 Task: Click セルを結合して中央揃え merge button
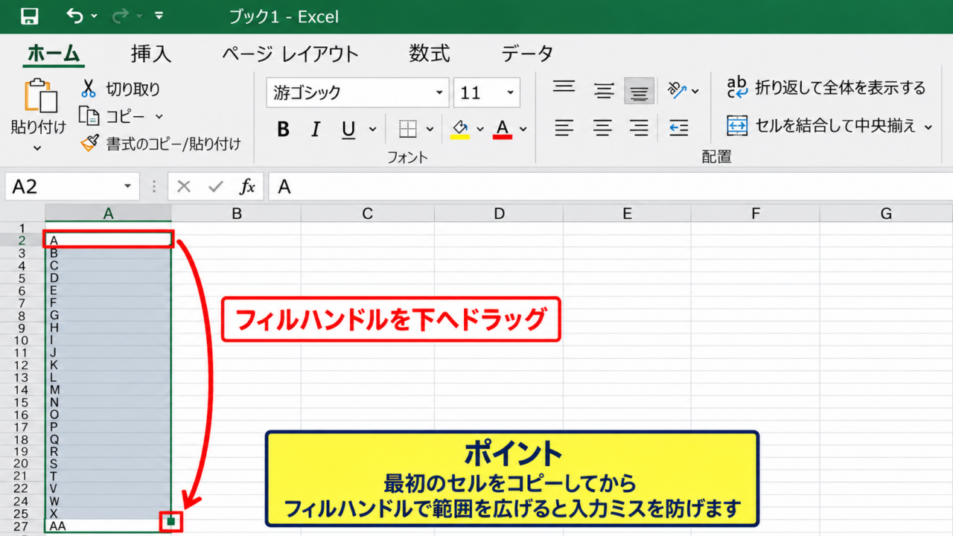[822, 126]
